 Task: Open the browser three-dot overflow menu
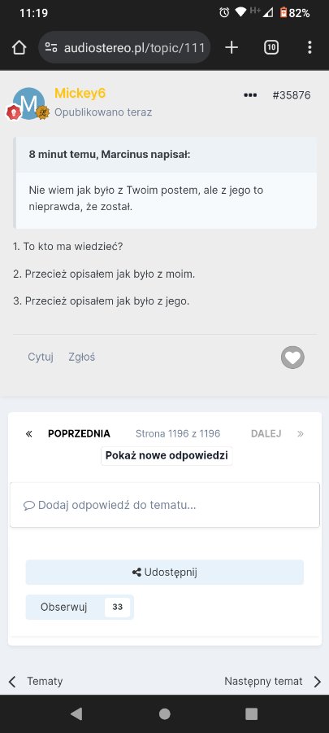[310, 47]
